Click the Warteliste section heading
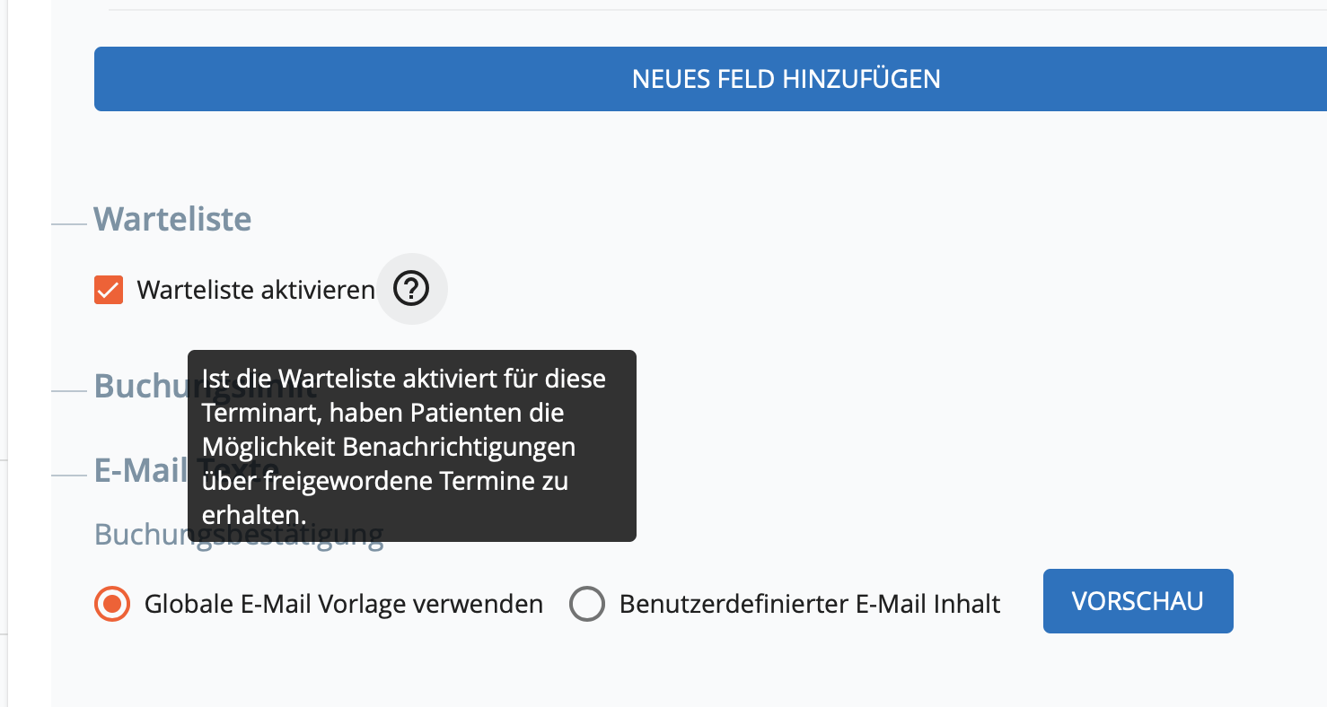 coord(172,219)
